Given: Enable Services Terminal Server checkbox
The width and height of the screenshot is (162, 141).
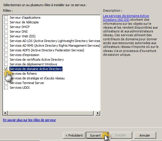Looking at the screenshot, I should pyautogui.click(x=6, y=83).
